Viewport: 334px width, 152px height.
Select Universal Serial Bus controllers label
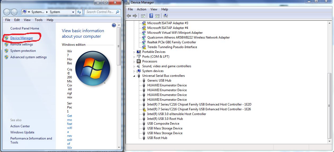tap(163, 76)
